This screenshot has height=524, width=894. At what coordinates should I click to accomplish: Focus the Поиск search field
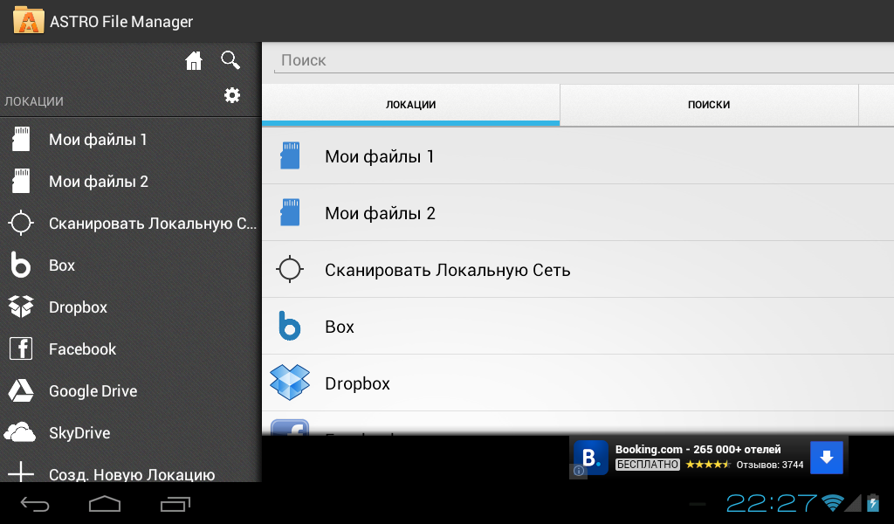click(x=584, y=60)
